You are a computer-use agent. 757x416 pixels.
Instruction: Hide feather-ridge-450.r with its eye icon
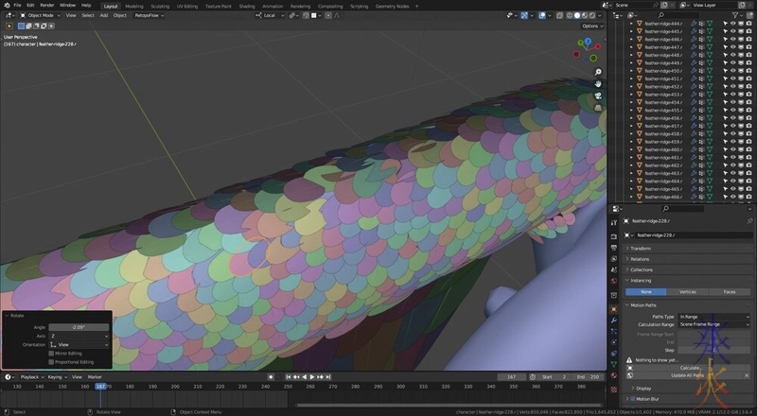click(x=732, y=70)
